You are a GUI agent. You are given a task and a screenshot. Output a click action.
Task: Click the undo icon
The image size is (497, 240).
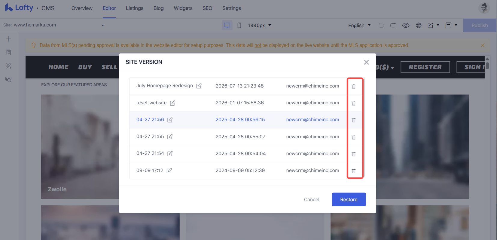[381, 25]
